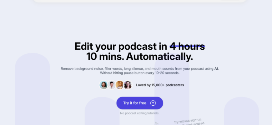Image resolution: width=272 pixels, height=125 pixels.
Task: Click the "10 mins. Automatically." headline line
Action: (140, 57)
